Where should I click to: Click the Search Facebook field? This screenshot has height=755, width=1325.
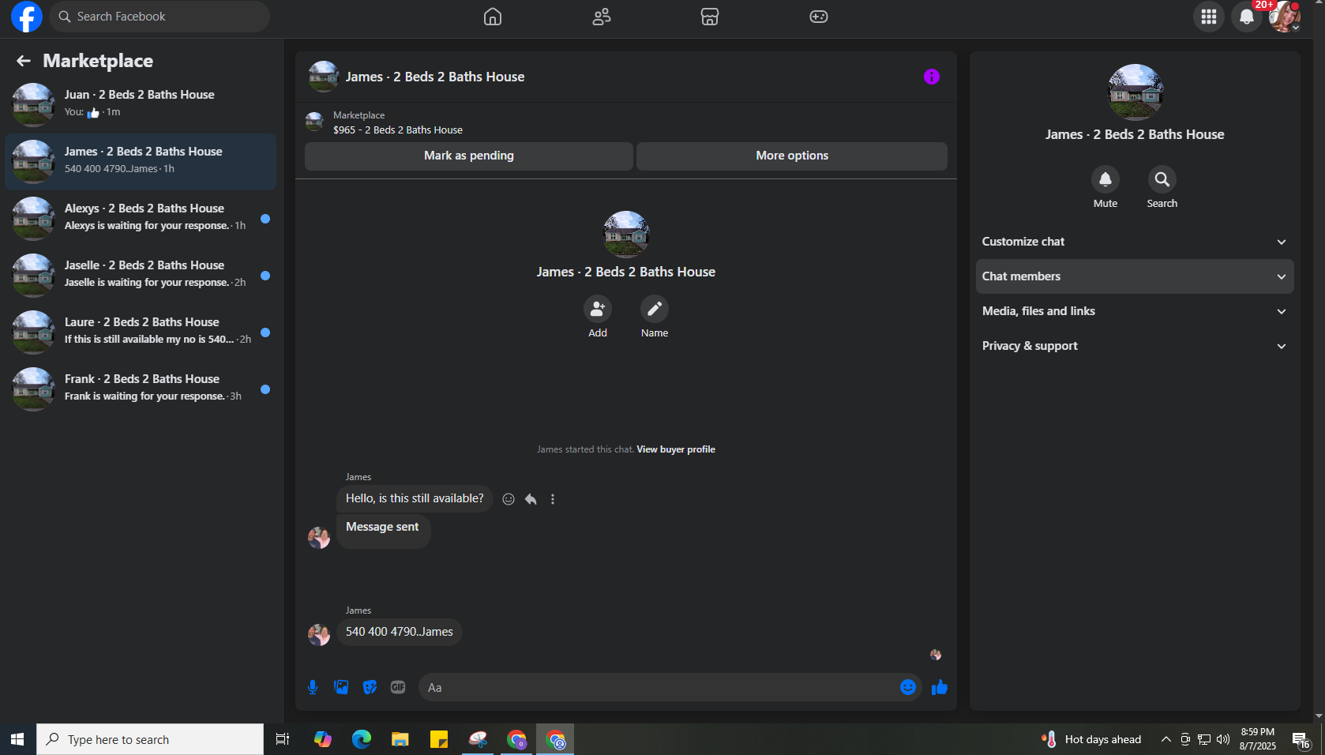coord(160,17)
